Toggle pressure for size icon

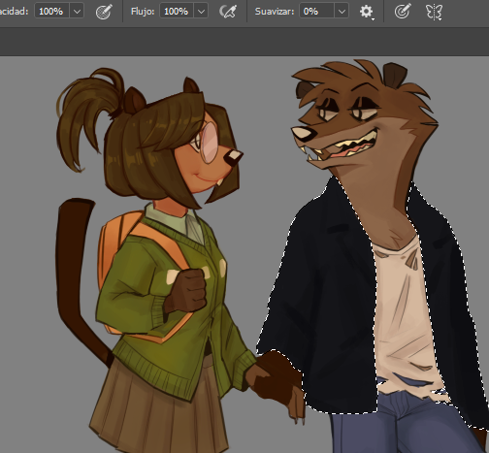pyautogui.click(x=403, y=12)
